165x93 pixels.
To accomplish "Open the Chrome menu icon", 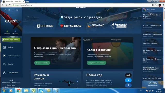I will (163, 5).
